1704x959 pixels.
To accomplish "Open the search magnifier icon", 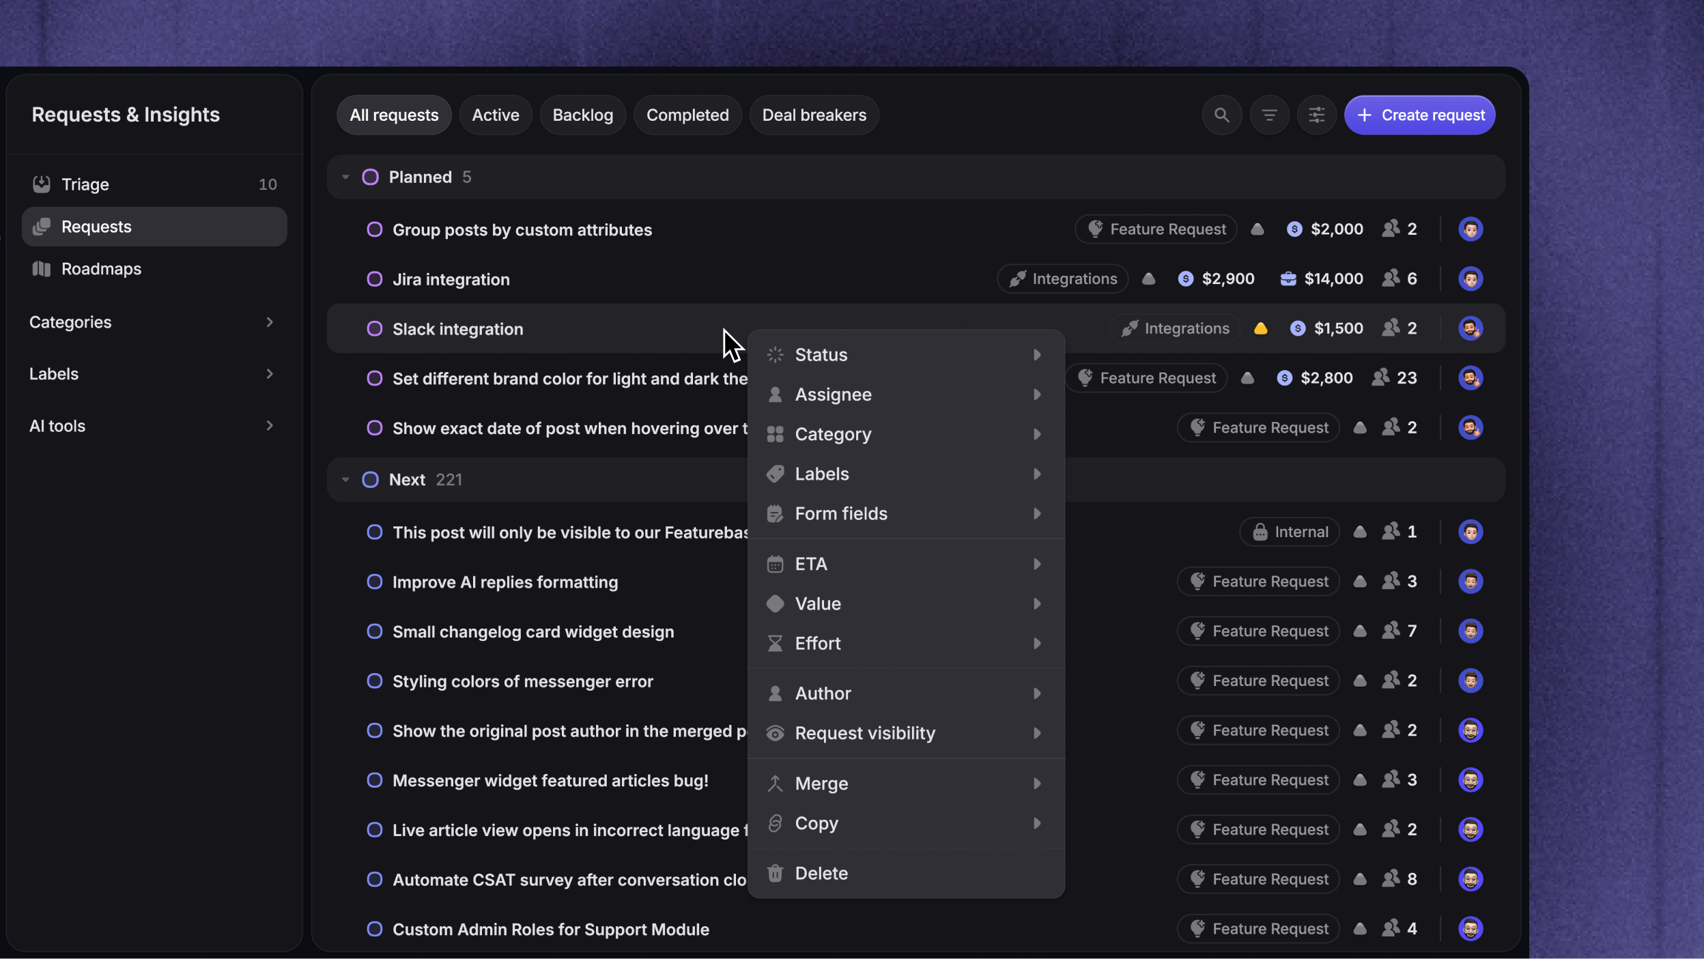I will pos(1221,115).
